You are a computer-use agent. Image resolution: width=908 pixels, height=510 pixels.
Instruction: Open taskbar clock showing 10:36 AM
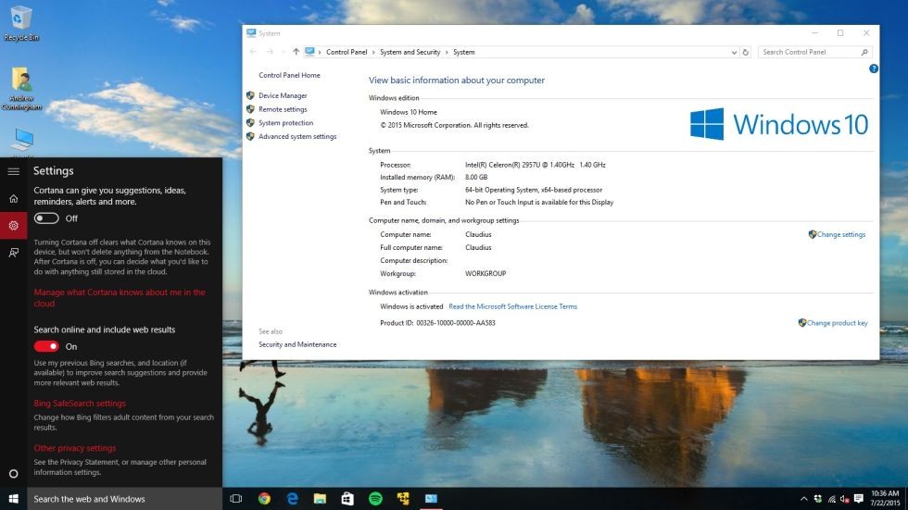click(x=886, y=499)
